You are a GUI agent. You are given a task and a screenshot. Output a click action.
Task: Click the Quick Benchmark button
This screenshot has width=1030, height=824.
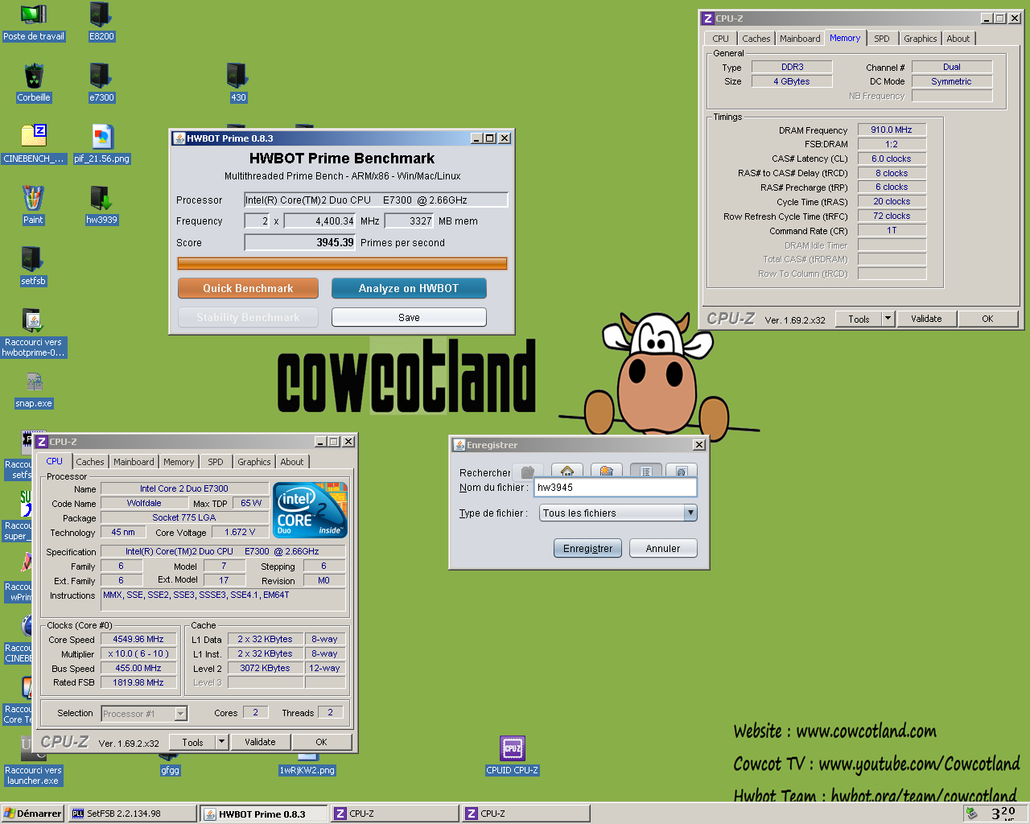click(x=248, y=288)
